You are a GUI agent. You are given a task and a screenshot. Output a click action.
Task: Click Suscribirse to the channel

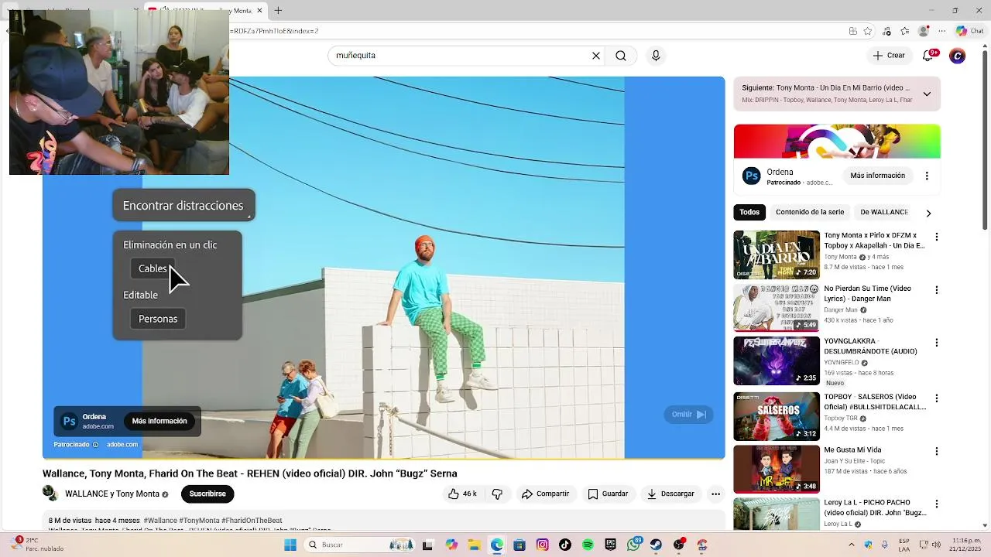(207, 494)
